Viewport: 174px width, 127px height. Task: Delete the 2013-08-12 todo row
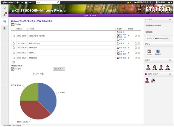point(139,43)
